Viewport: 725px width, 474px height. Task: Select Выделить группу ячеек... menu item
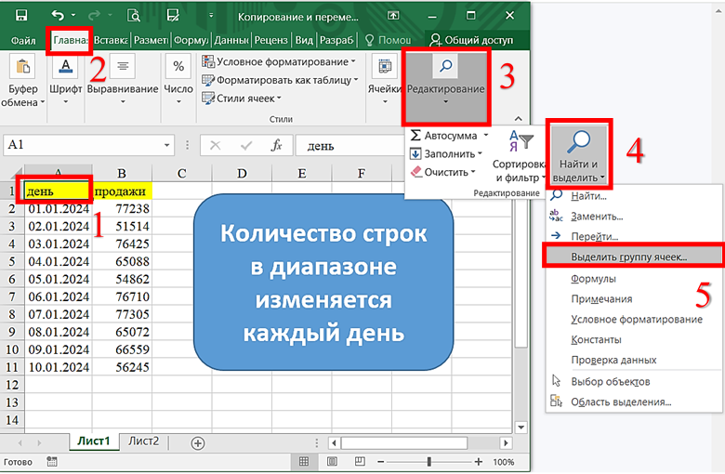coord(632,257)
